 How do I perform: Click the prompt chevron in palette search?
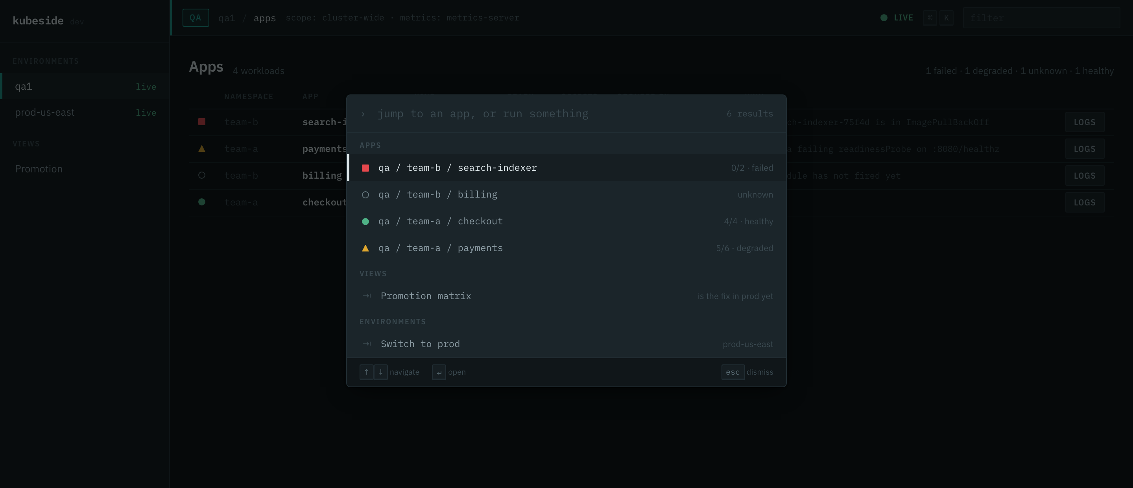(363, 114)
